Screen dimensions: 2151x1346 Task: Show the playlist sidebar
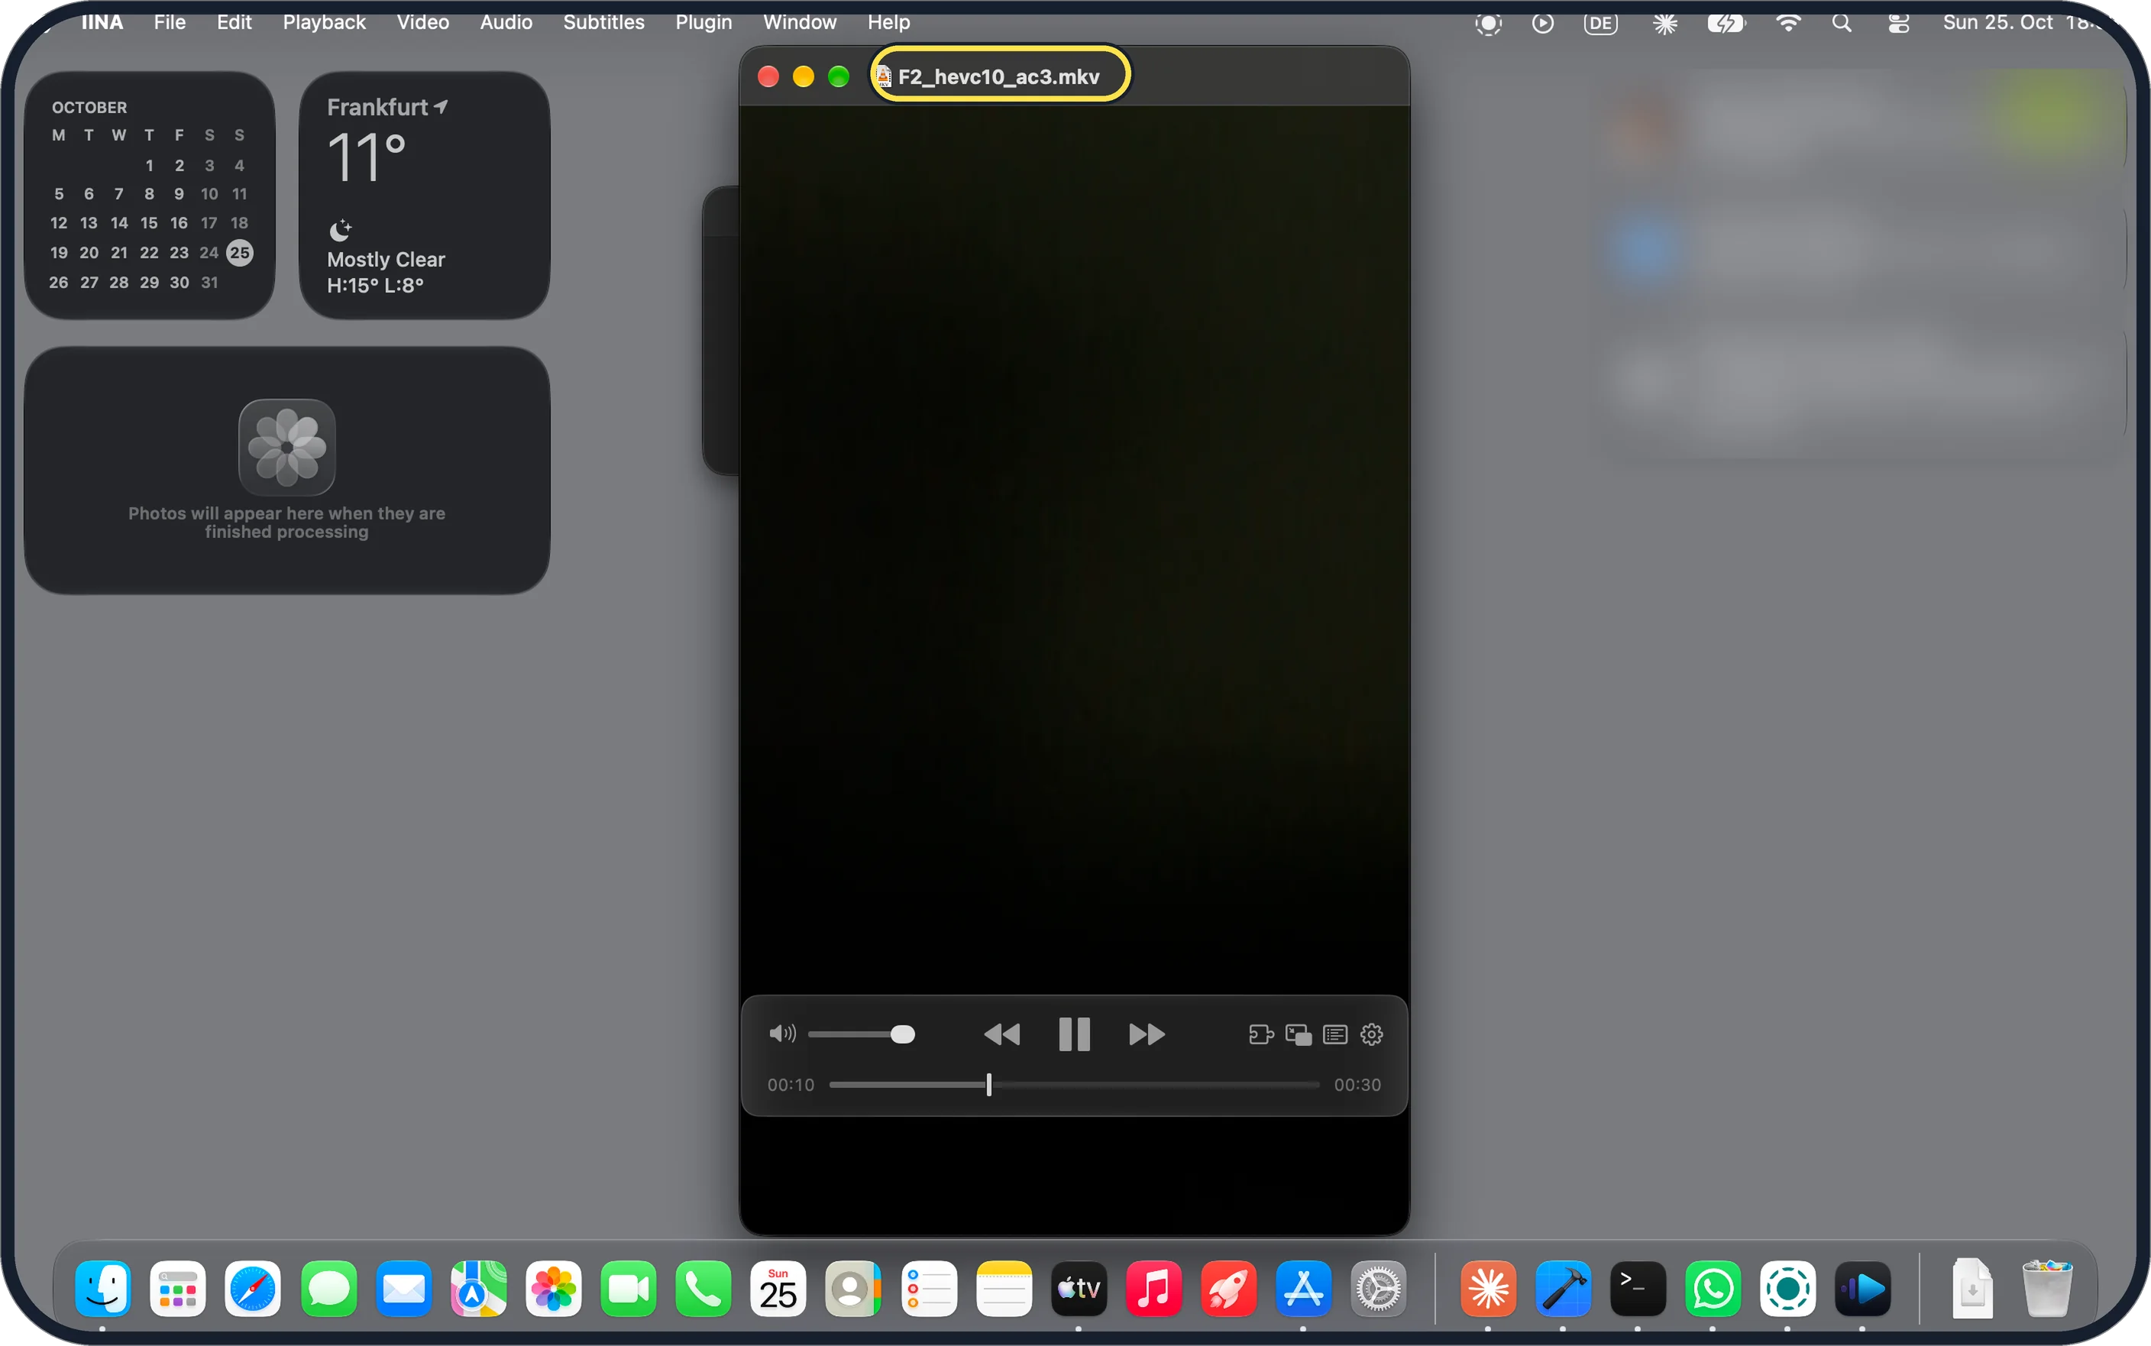pyautogui.click(x=1335, y=1034)
